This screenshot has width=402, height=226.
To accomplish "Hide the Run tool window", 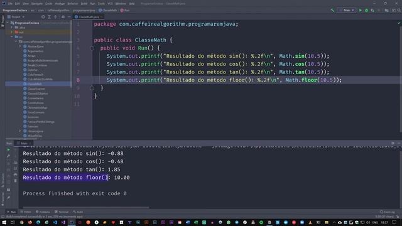I will coord(399,143).
